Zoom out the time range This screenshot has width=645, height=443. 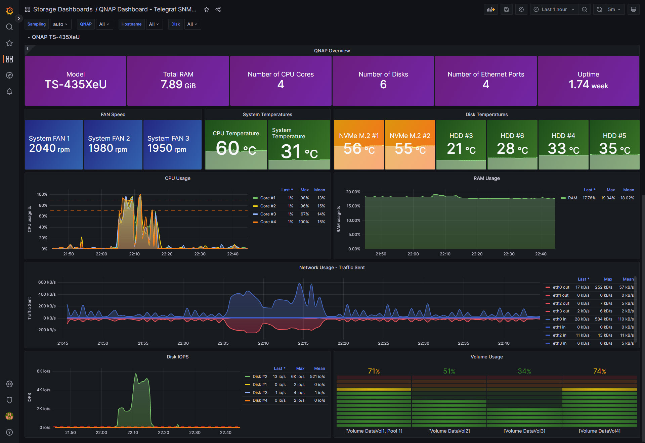(585, 9)
